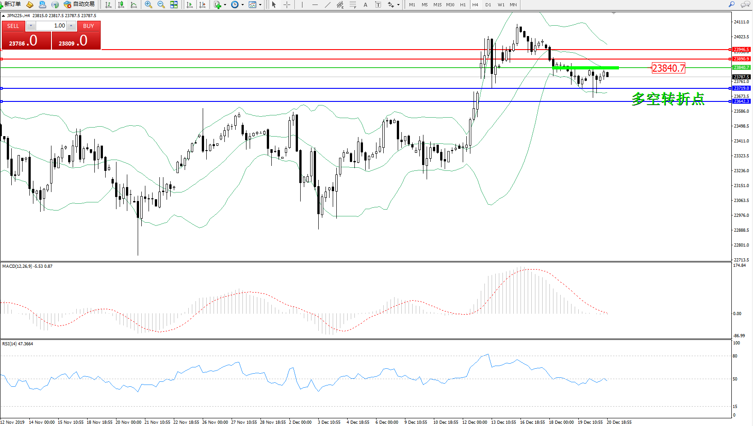Select the trendline drawing tool
The height and width of the screenshot is (426, 753).
click(x=327, y=5)
